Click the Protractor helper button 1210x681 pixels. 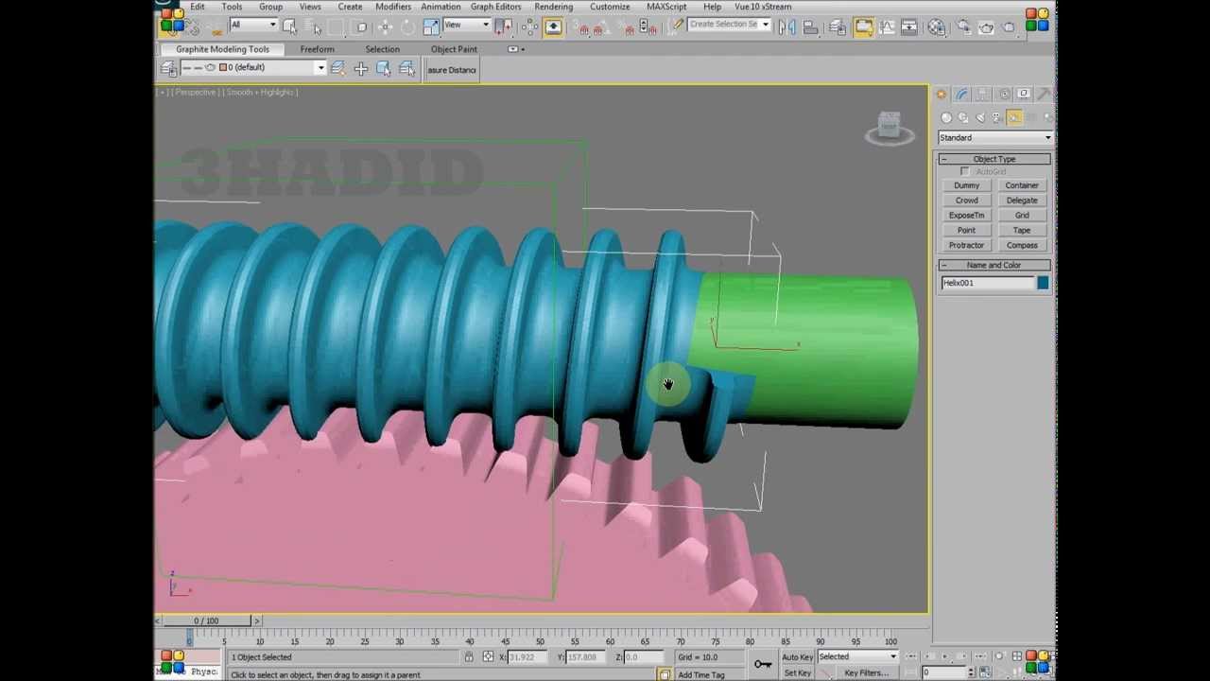click(x=966, y=245)
